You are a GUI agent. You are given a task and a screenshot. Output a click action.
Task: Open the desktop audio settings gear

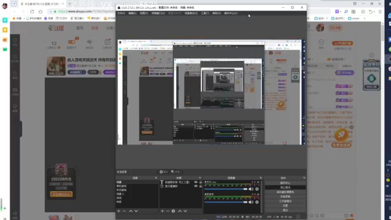[x=257, y=202]
